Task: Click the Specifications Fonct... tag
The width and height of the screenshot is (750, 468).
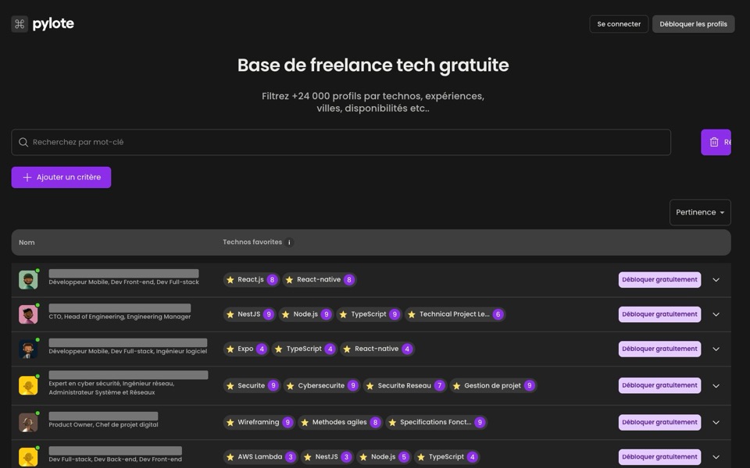Action: tap(436, 422)
